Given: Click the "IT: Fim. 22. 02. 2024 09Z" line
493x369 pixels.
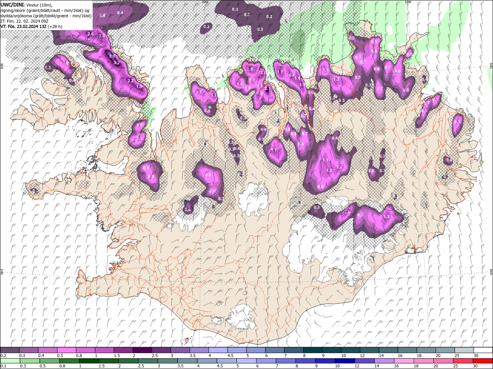Looking at the screenshot, I should [x=24, y=21].
